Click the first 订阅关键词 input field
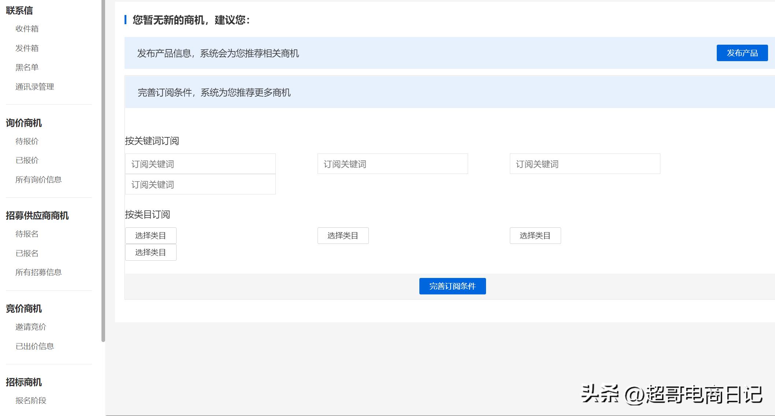This screenshot has height=416, width=775. click(x=200, y=164)
